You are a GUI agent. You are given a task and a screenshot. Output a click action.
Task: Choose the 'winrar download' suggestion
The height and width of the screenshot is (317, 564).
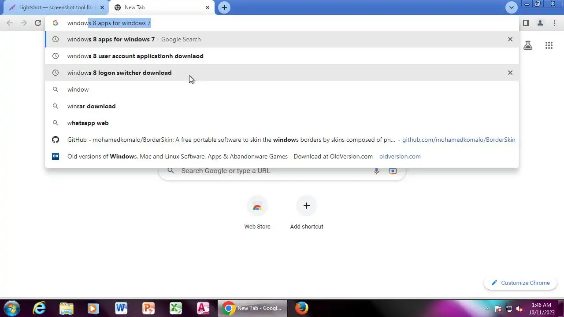click(282, 106)
